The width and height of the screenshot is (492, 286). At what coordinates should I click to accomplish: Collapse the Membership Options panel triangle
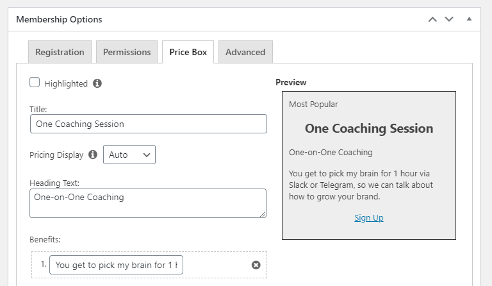point(469,19)
